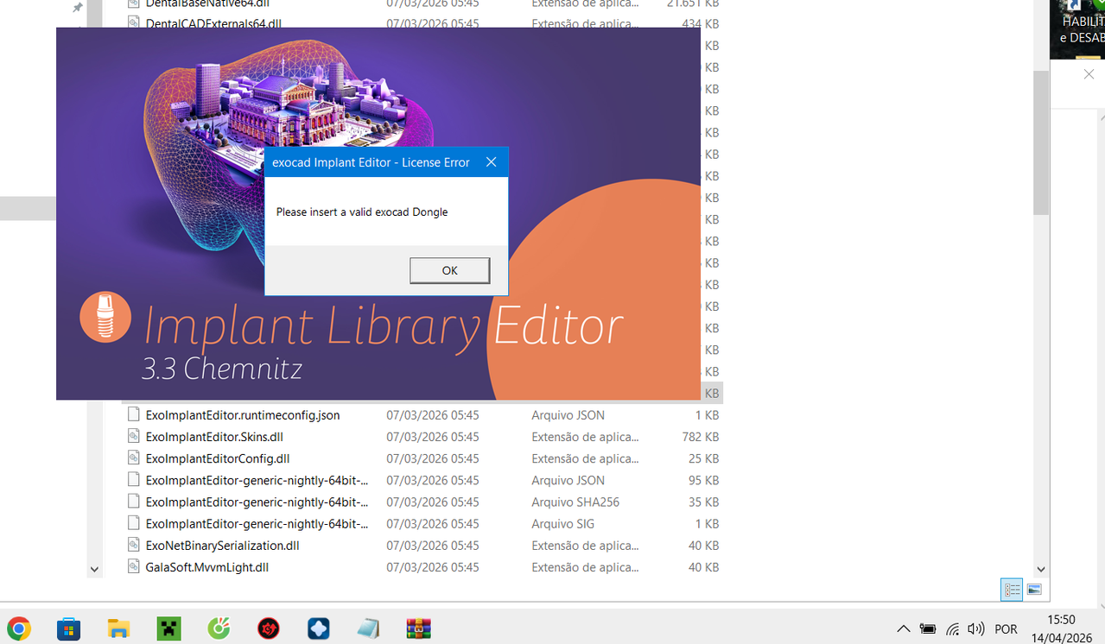
Task: Switch Explorer to details view
Action: coord(1012,590)
